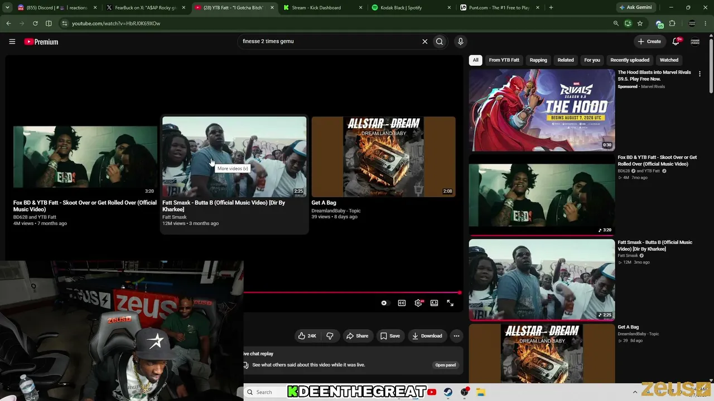
Task: Open a new browser tab
Action: click(551, 8)
